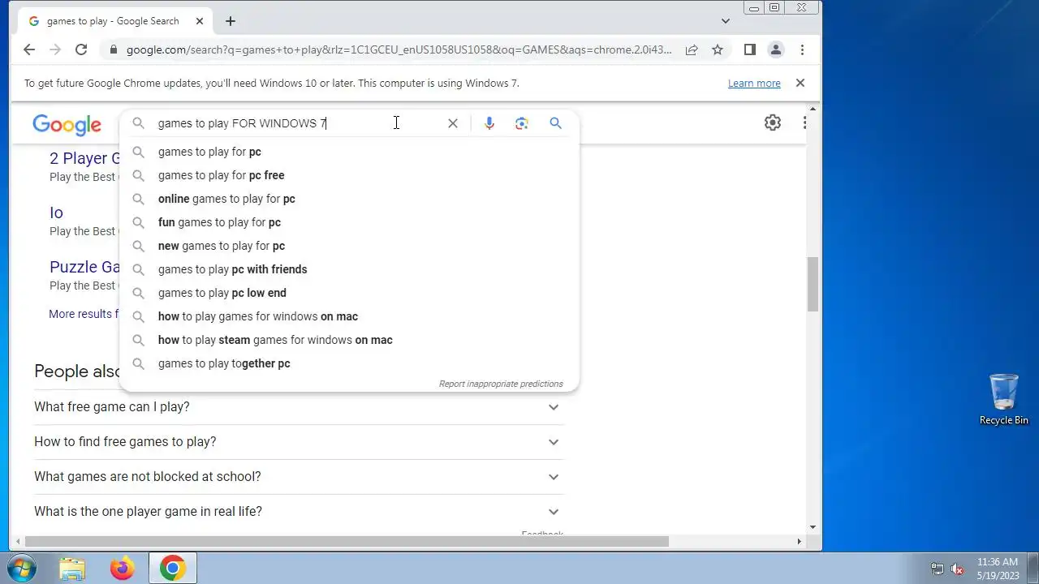
Task: Click the Google logo
Action: pyautogui.click(x=67, y=124)
